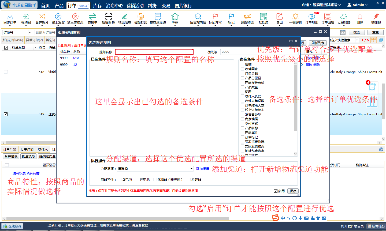Open the 物流信息 logistics info icon

coord(125,17)
